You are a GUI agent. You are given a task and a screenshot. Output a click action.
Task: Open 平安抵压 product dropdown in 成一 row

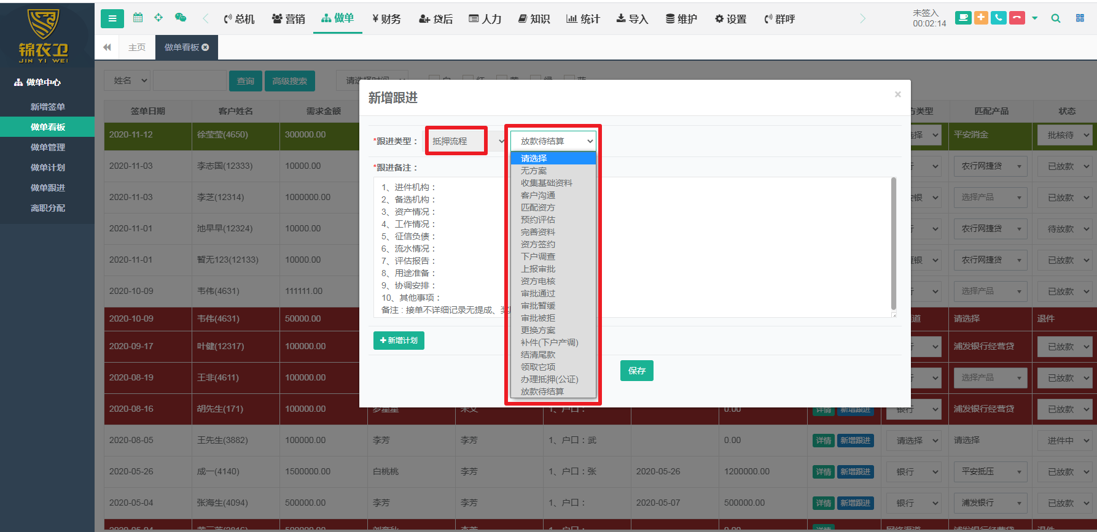coord(990,472)
